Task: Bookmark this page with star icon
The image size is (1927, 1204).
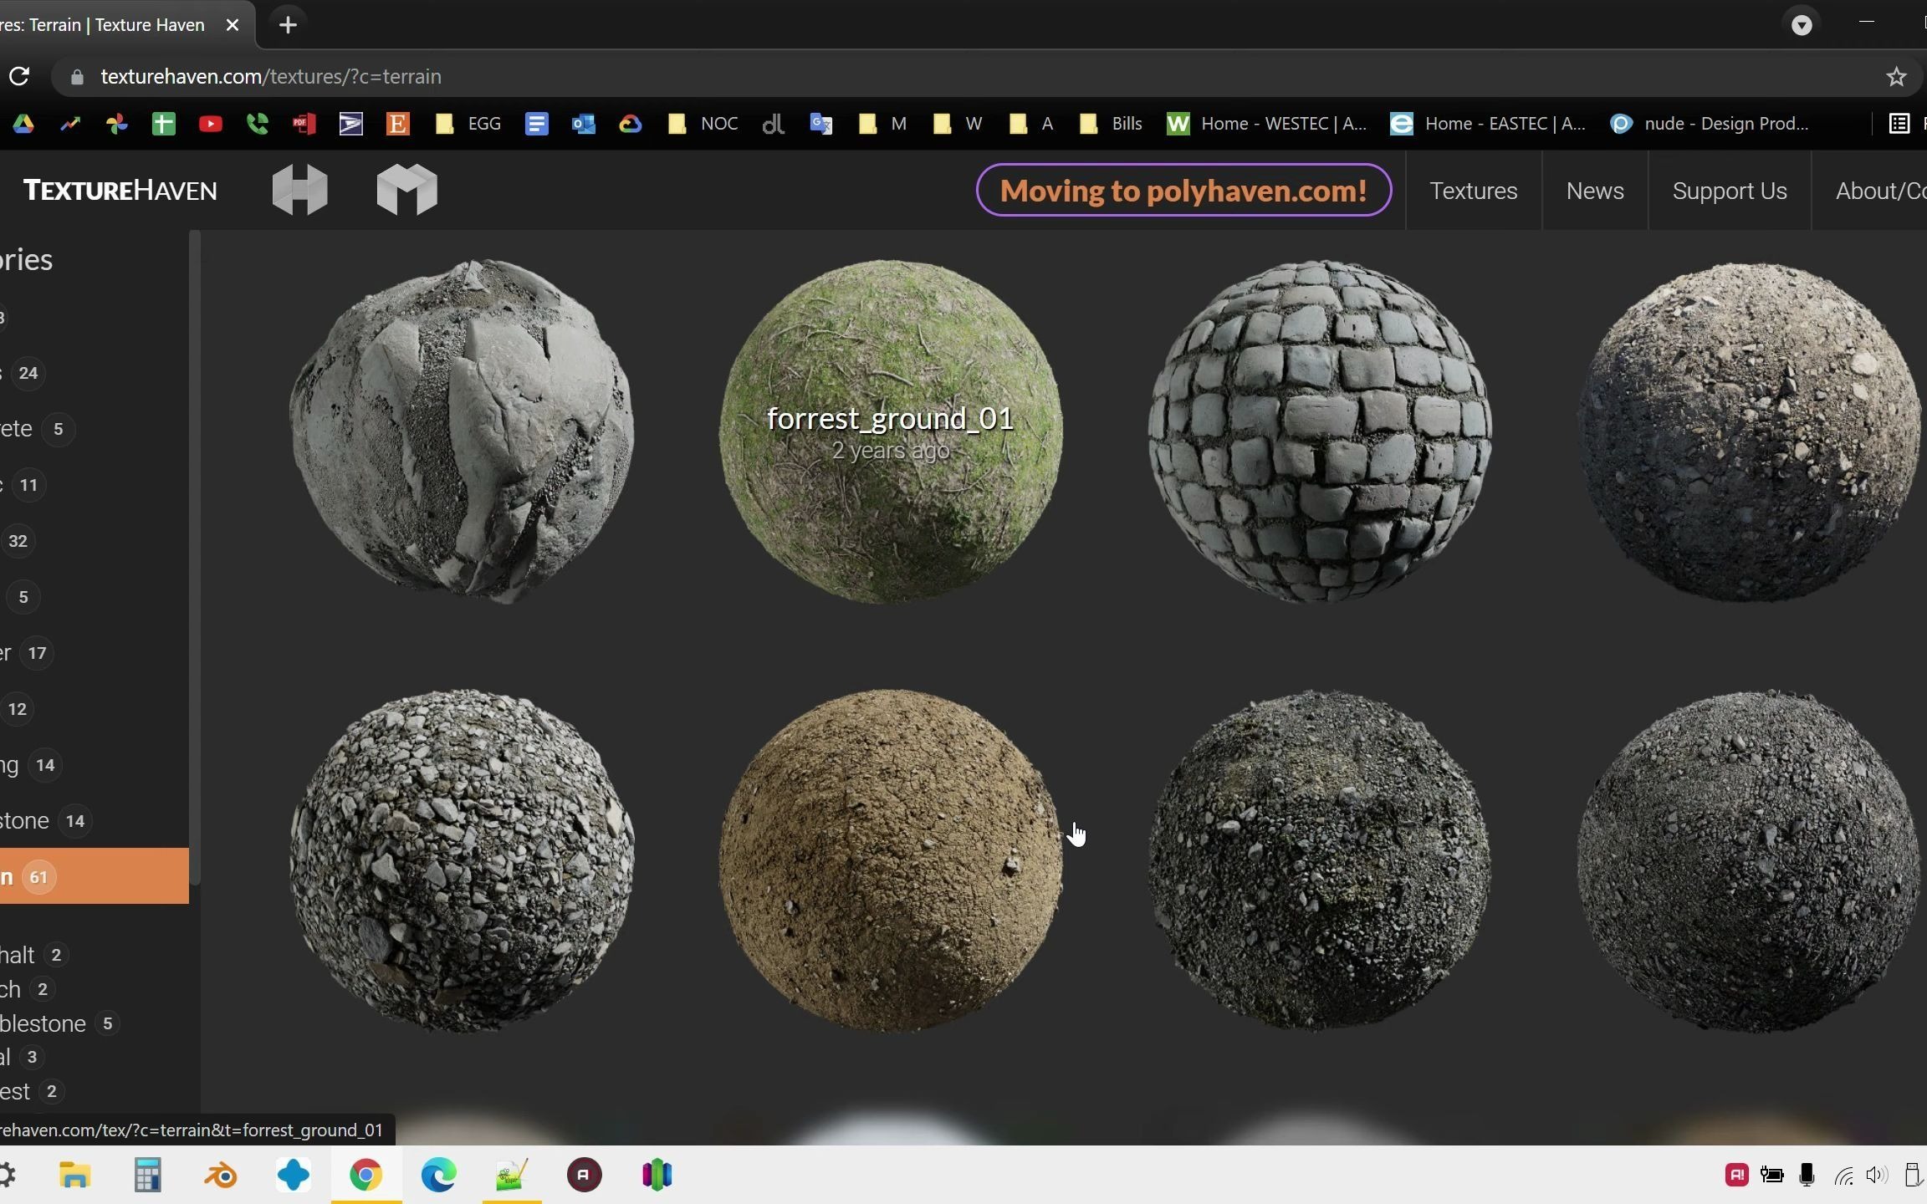Action: (1895, 77)
